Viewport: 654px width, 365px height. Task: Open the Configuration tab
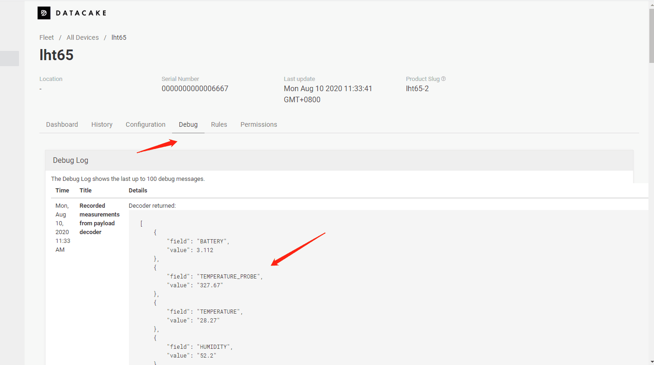pos(146,124)
